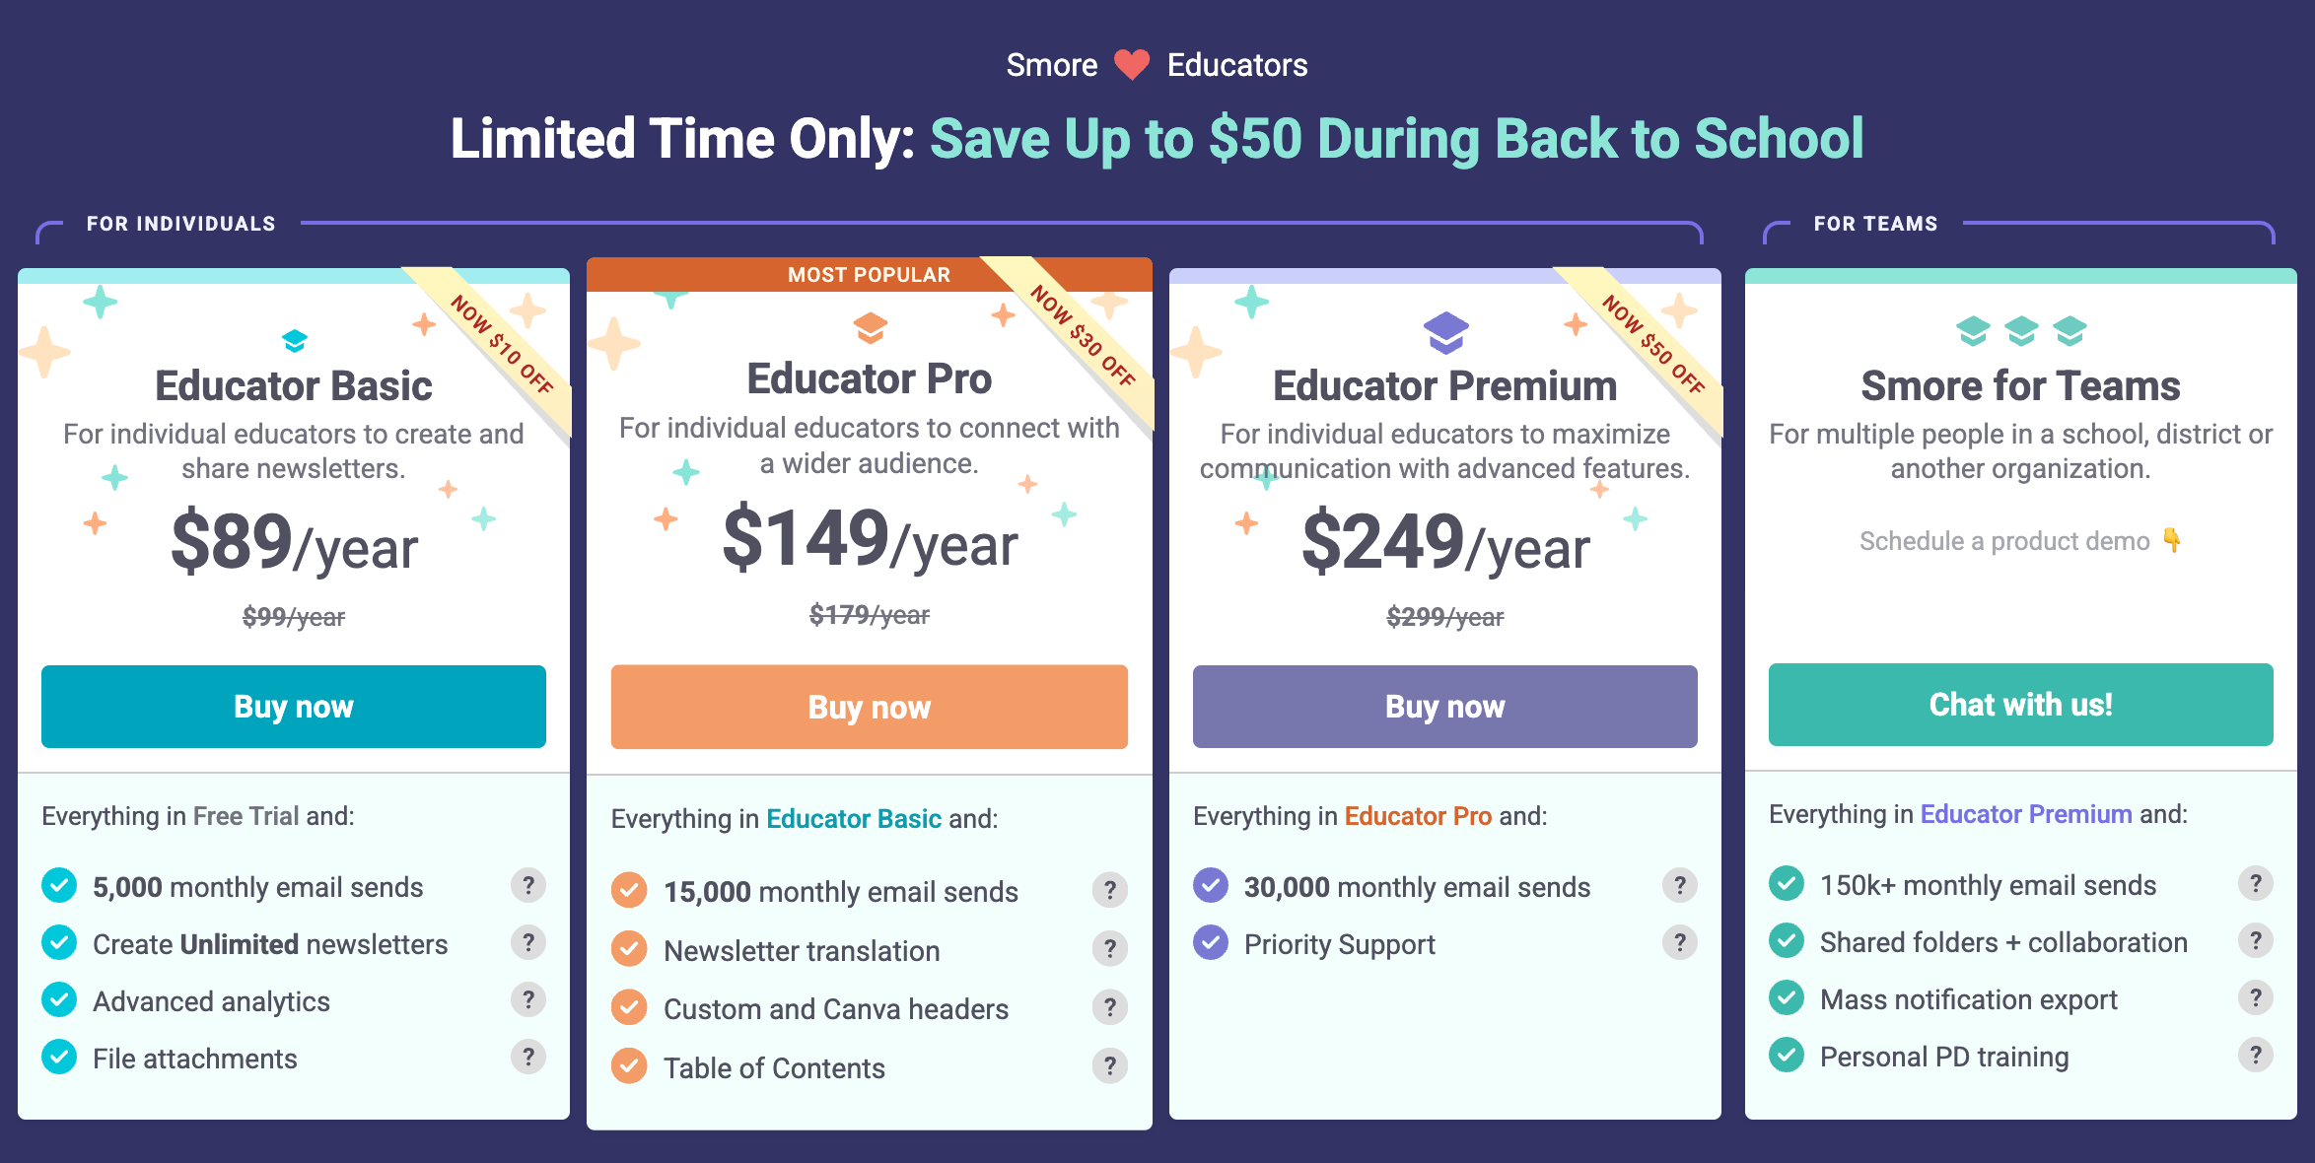
Task: Show help for Priority Support feature
Action: (x=1680, y=942)
